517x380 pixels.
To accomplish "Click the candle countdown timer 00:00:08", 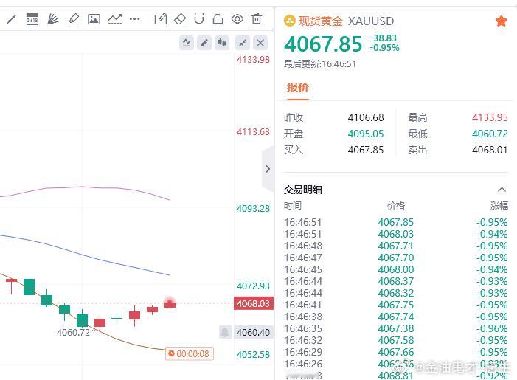I will point(190,354).
